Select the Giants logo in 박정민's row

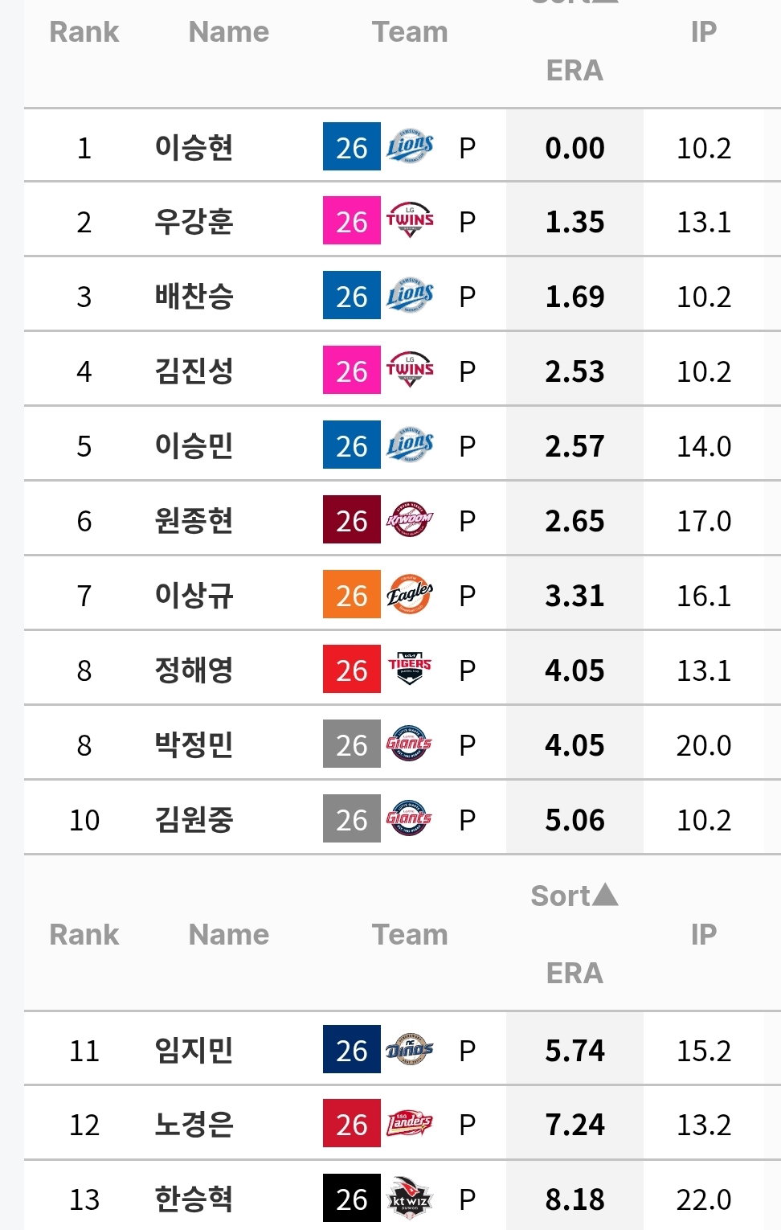pyautogui.click(x=410, y=744)
